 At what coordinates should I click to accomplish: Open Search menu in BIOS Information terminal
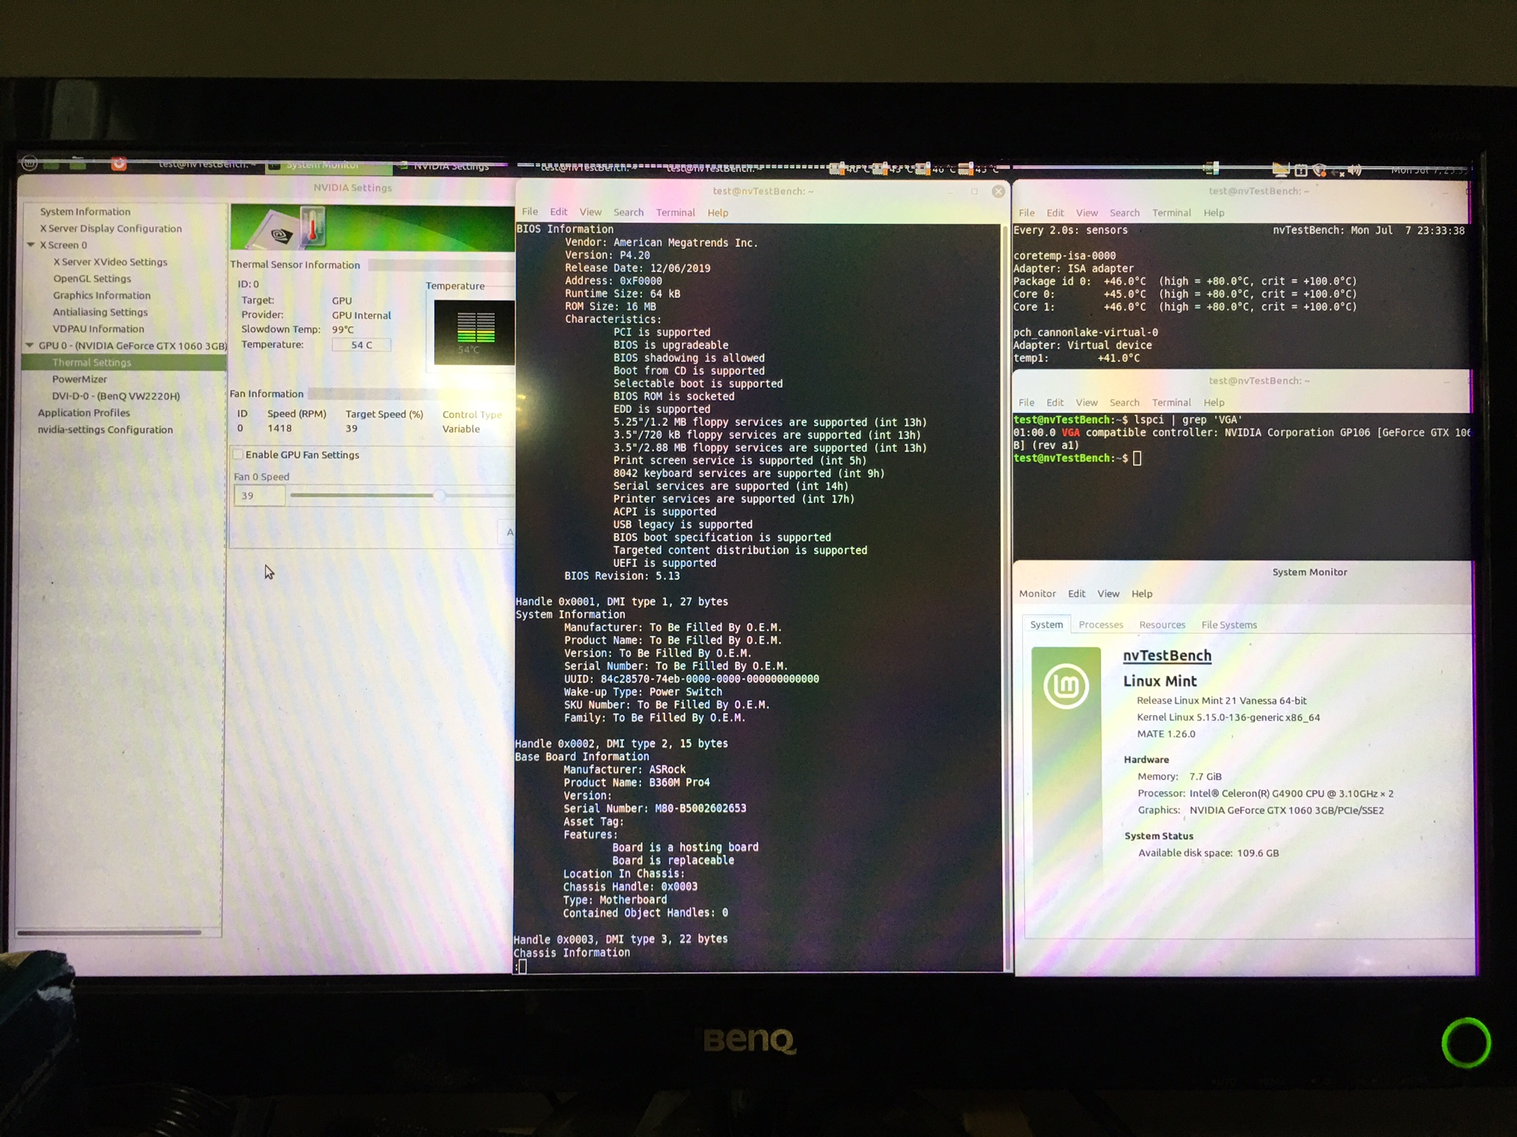[x=628, y=213]
